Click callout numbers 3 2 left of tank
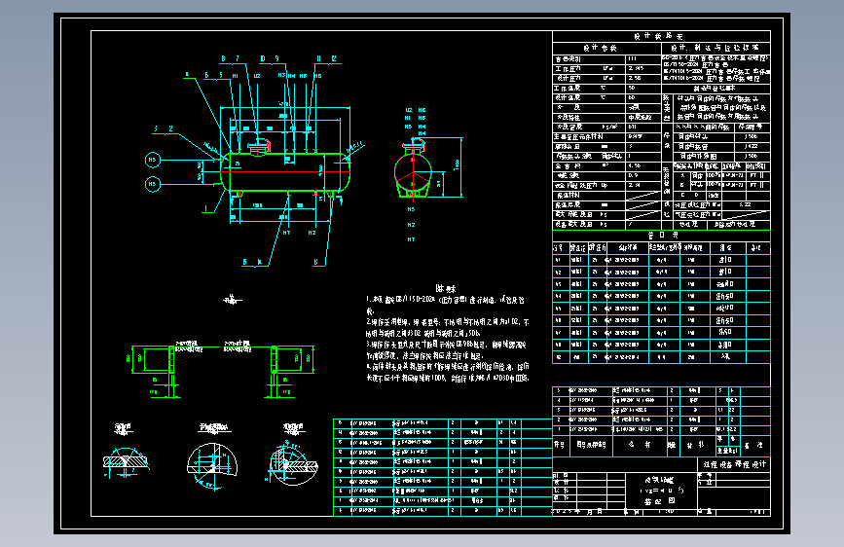 coord(164,129)
